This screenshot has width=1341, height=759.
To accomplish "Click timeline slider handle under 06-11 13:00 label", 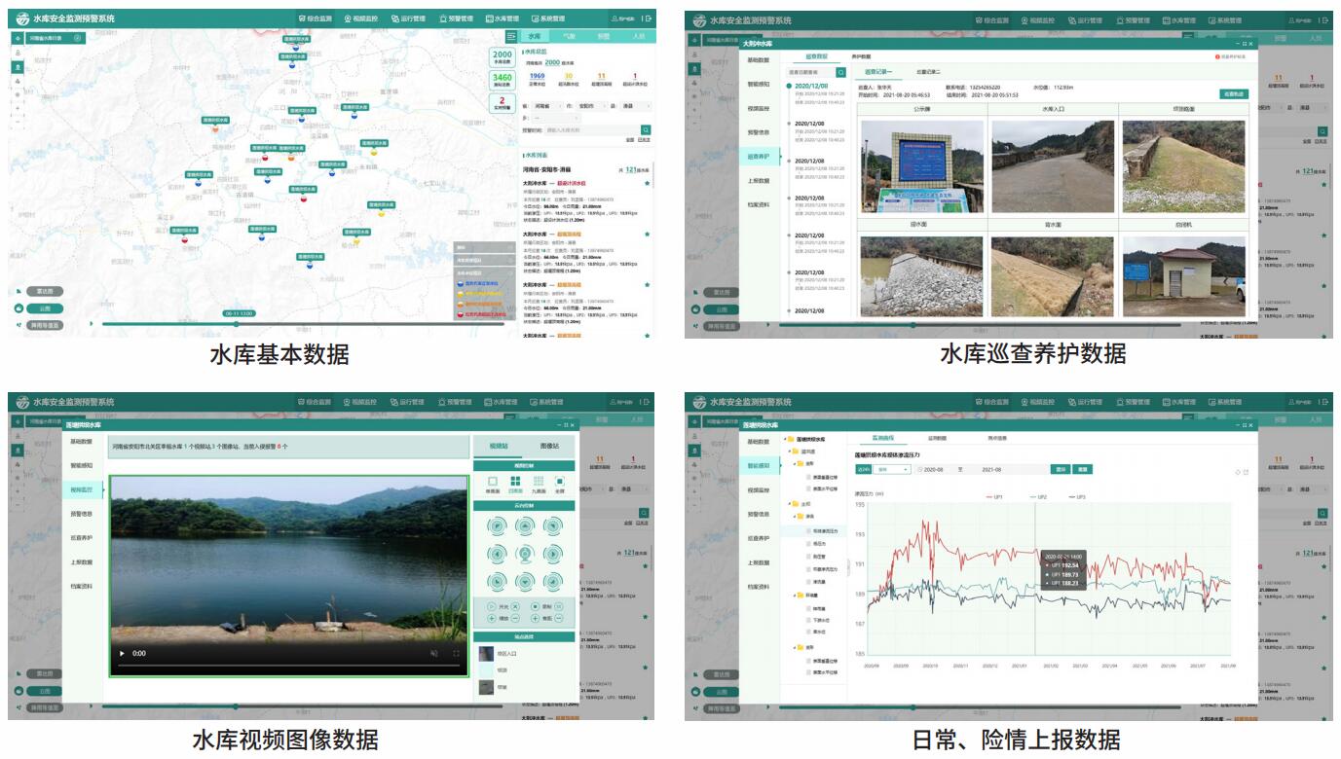I will (236, 324).
